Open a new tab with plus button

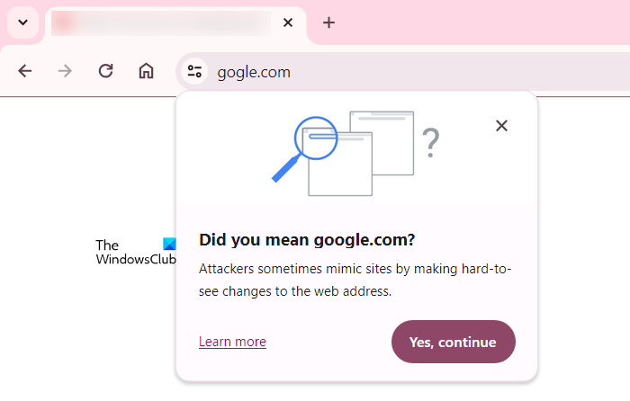point(328,22)
